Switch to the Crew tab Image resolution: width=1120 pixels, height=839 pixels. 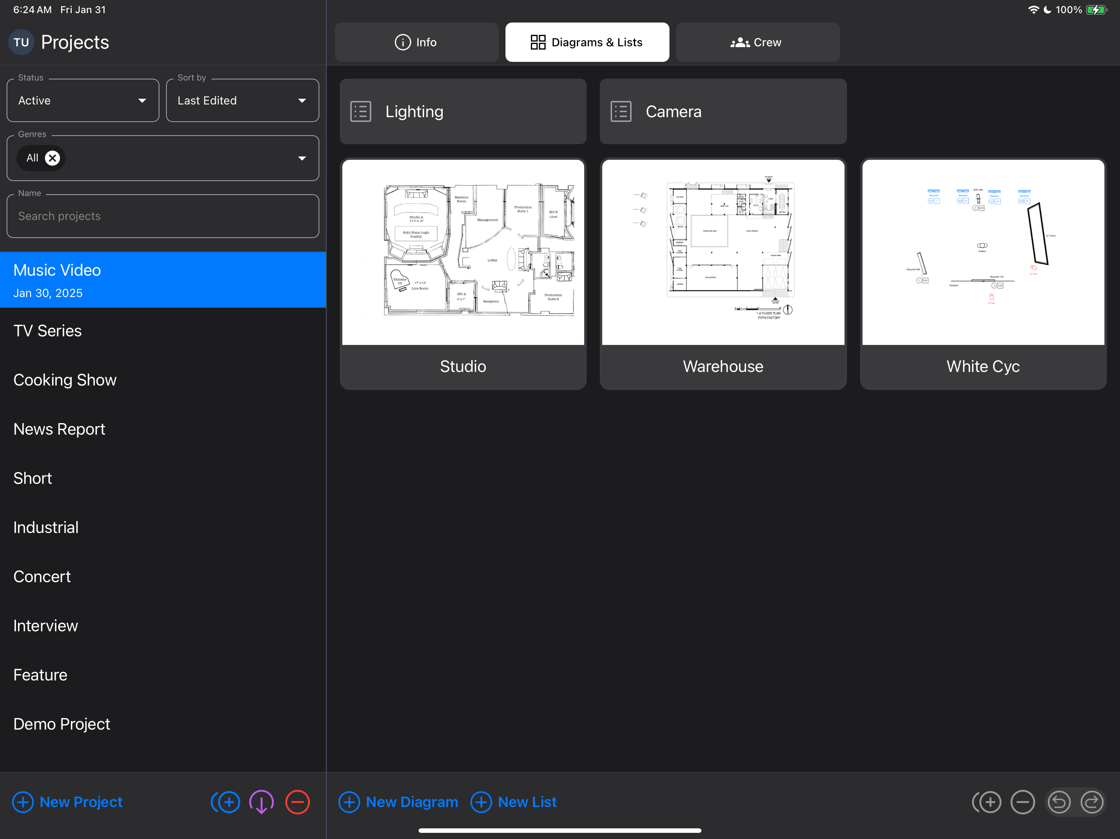[x=758, y=43]
